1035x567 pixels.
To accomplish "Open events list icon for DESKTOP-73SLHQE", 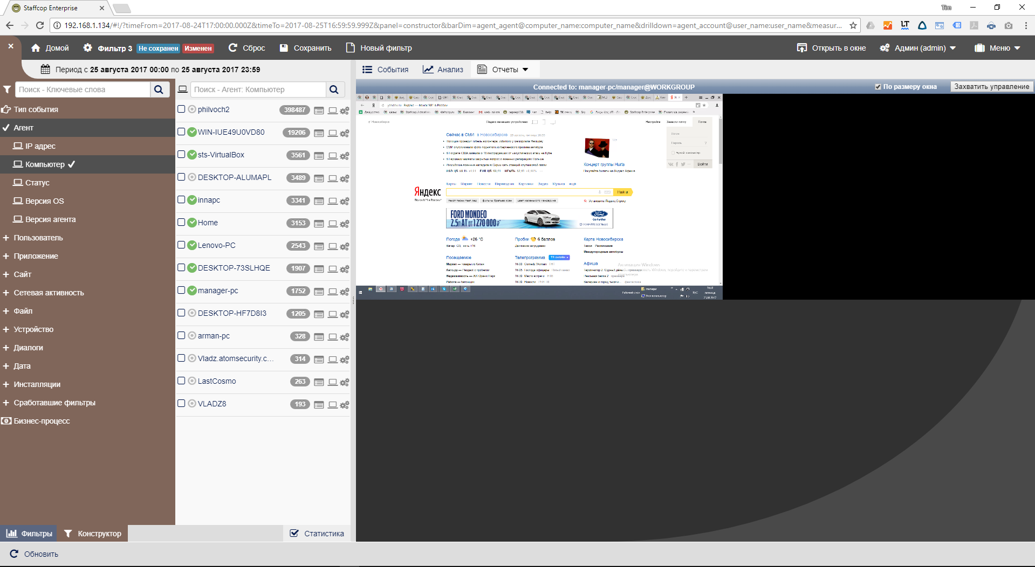I will coord(319,269).
